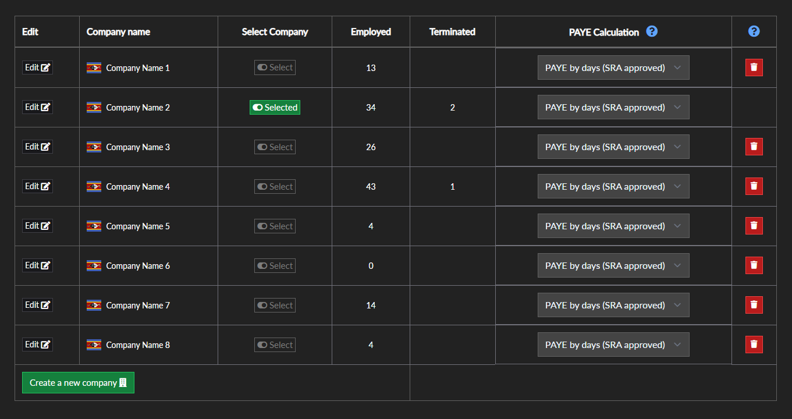Open PAYE Calculation help question mark icon
The image size is (792, 419).
pyautogui.click(x=652, y=31)
